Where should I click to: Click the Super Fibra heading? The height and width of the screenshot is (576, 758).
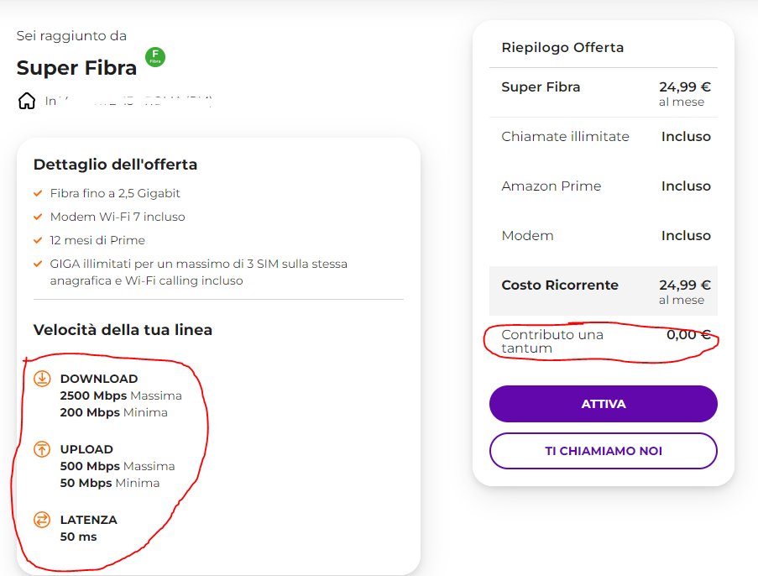point(76,67)
